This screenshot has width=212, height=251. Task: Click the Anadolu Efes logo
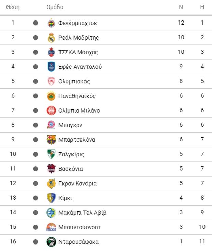click(x=51, y=67)
